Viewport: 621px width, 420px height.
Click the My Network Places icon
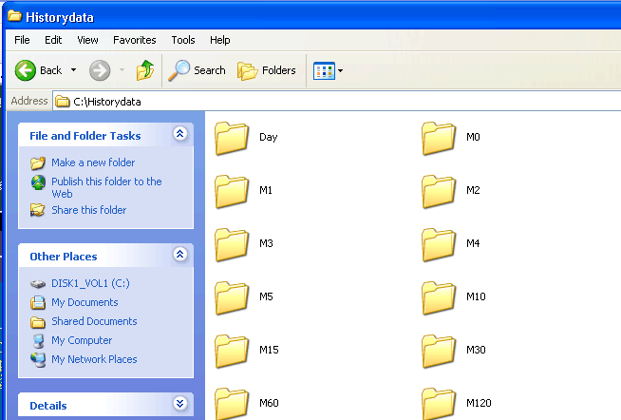coord(38,360)
